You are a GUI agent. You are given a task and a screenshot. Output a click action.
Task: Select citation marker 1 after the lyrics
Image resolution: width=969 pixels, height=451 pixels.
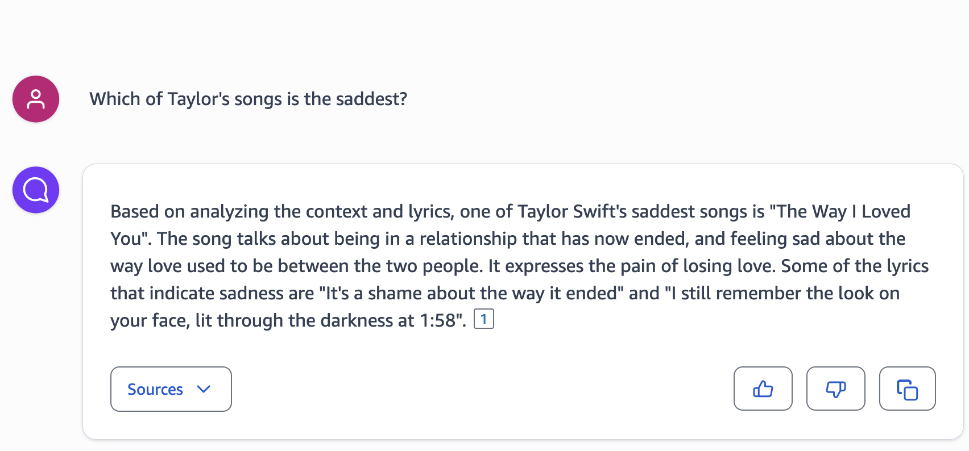[484, 319]
